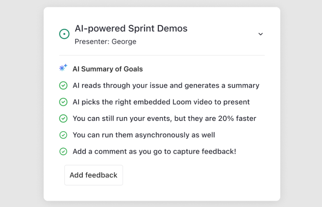
Task: Toggle checkmark for AI picks Loom video
Action: (x=63, y=102)
